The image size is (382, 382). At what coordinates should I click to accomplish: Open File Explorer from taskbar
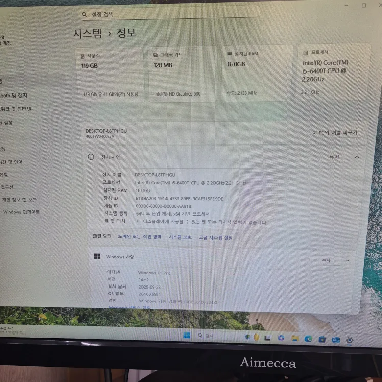point(295,338)
